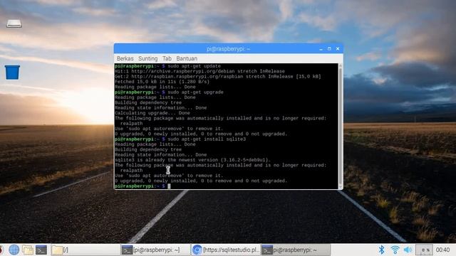Viewport: 456px width, 256px height.
Task: Select the removable drive desktop icon
Action: (x=14, y=23)
